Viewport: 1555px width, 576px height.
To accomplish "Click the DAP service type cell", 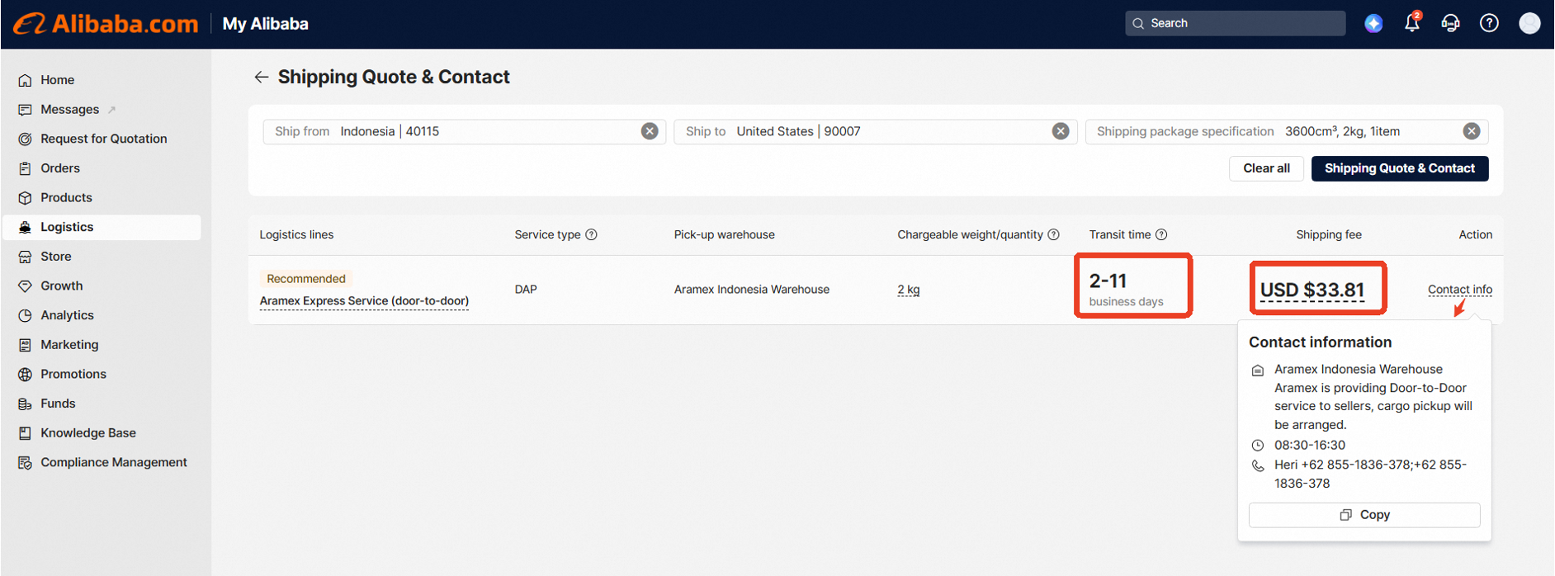I will [526, 290].
